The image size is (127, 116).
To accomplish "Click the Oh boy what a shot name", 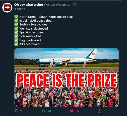I will click(29, 5).
